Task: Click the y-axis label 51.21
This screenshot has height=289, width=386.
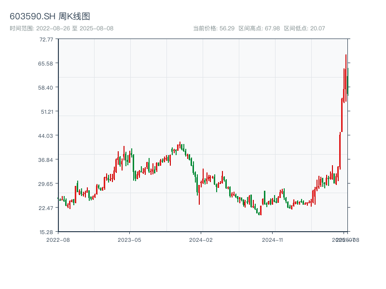Action: click(47, 112)
